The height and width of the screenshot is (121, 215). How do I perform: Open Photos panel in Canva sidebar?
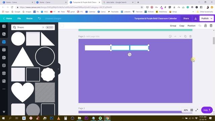click(4, 34)
